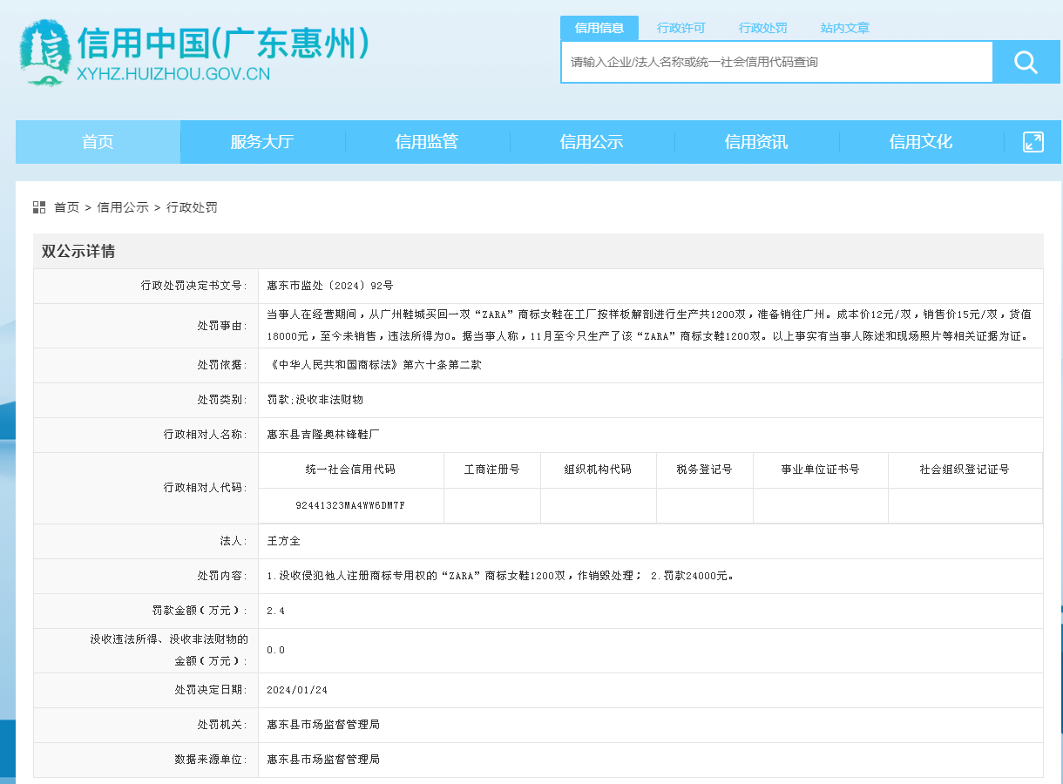Click the credit code 92441323MA4WW6DM7F cell
Screen dimensions: 1063x784
350,505
